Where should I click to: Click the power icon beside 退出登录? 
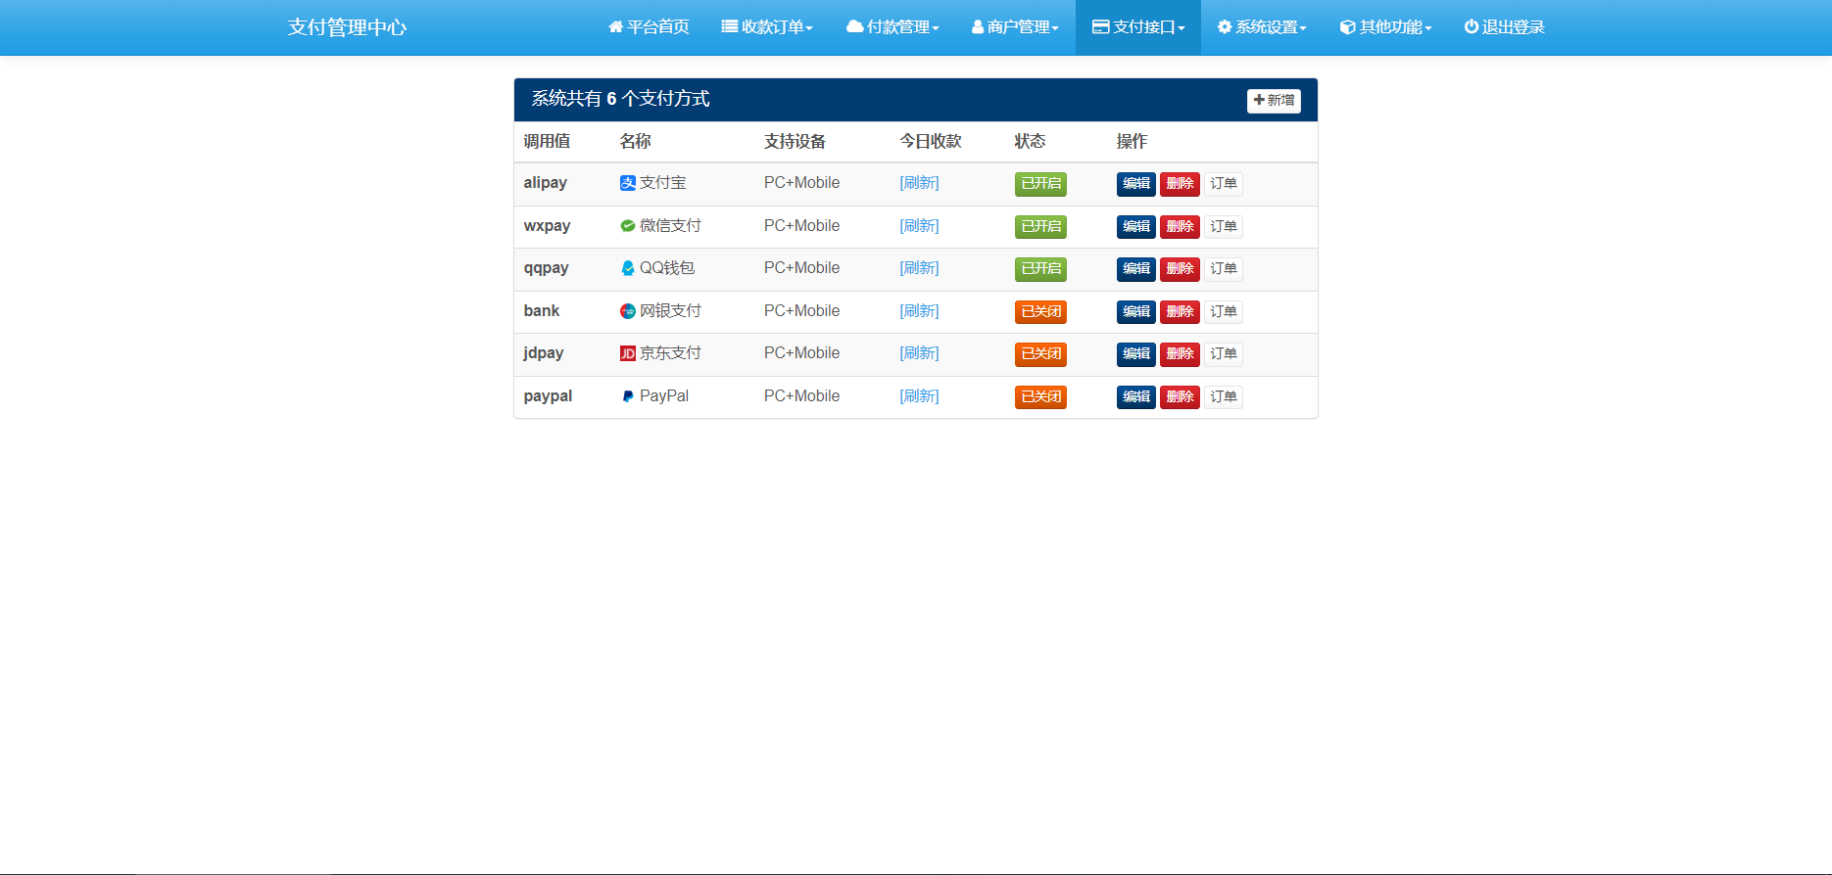click(1470, 27)
